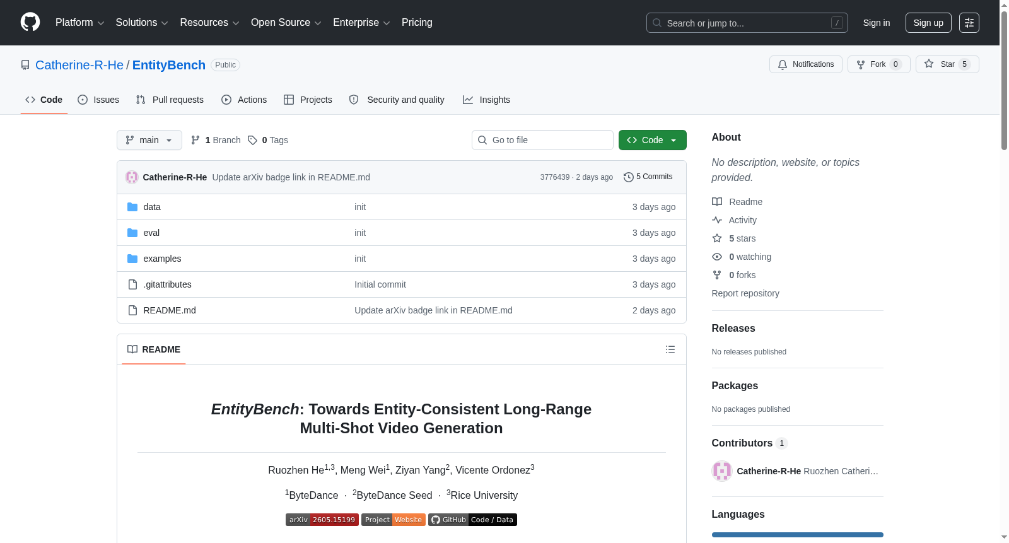Image resolution: width=1009 pixels, height=543 pixels.
Task: Click the .gitattributes file icon
Action: (132, 284)
